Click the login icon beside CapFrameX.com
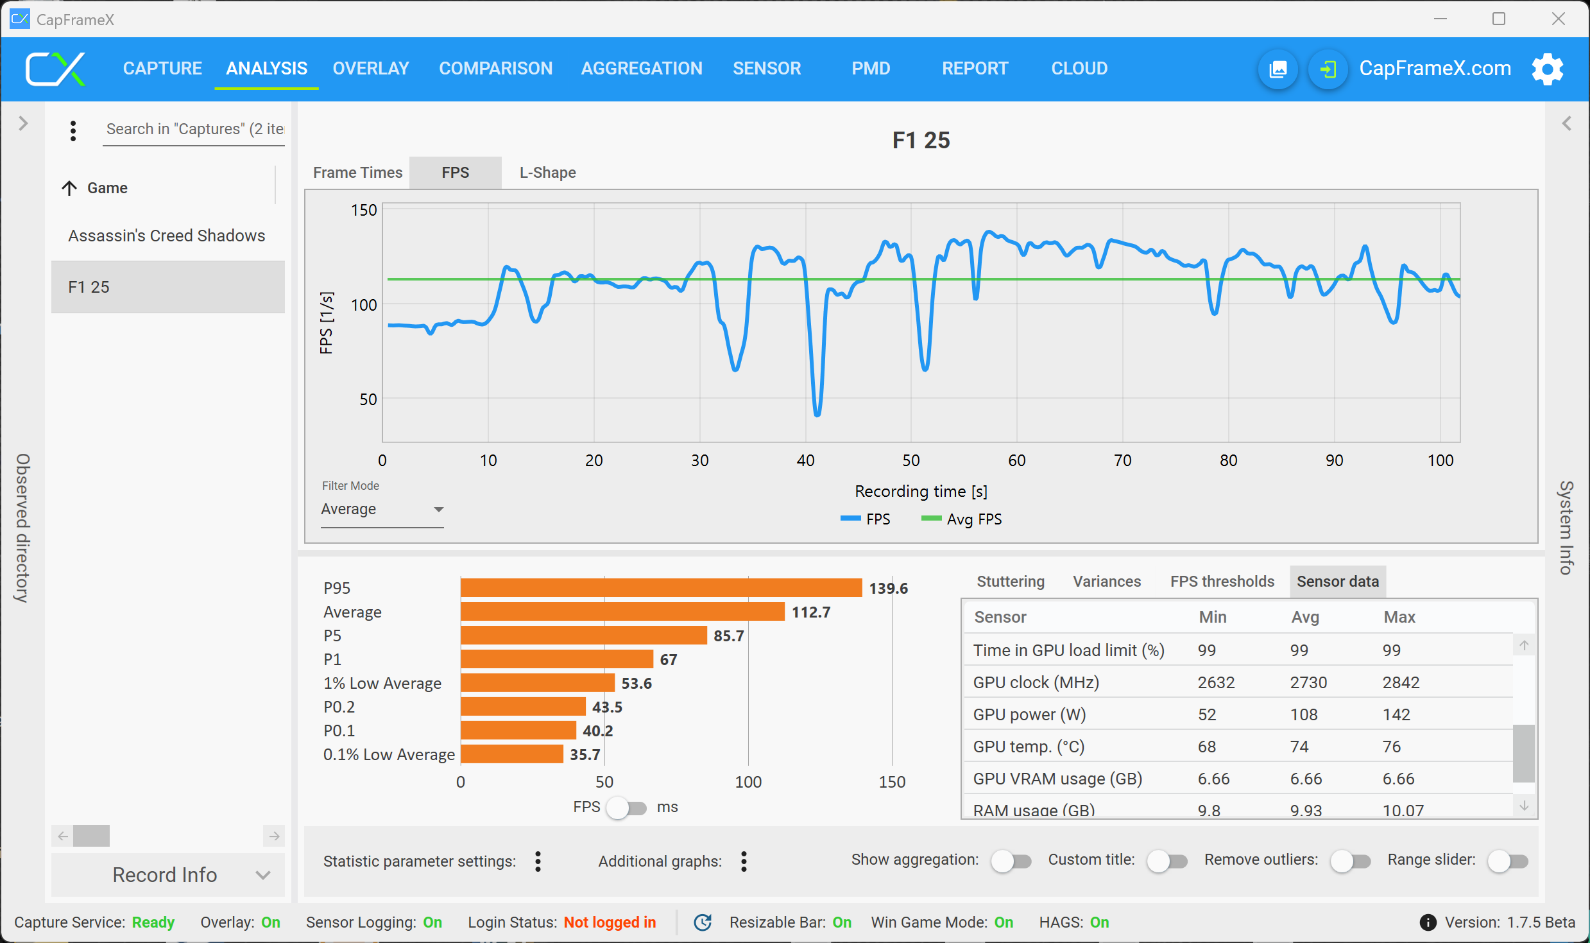Viewport: 1590px width, 943px height. point(1328,69)
